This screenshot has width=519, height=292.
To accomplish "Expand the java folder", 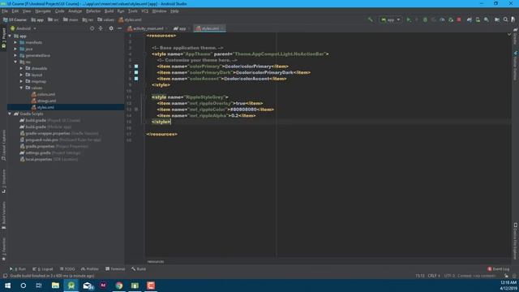I will [x=15, y=49].
